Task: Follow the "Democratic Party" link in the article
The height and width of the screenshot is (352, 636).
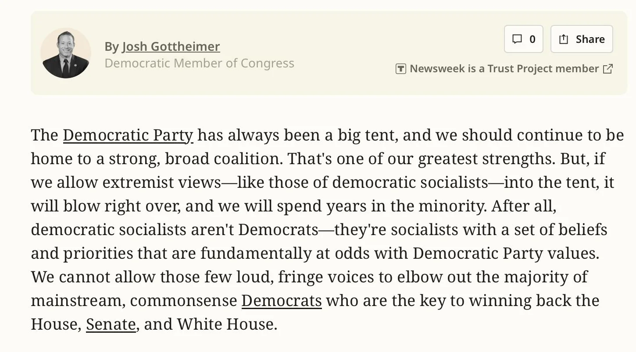Action: pos(128,135)
